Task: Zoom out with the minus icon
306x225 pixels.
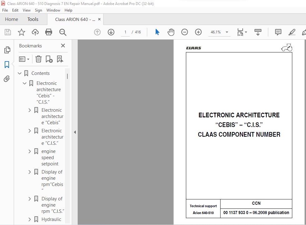Action: pos(184,32)
